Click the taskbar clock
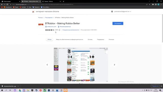The image size is (163, 92). point(156,90)
